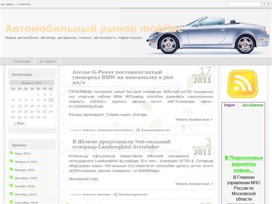The width and height of the screenshot is (272, 204).
Task: Open the Январь 2011 archive
Action: (x=25, y=170)
